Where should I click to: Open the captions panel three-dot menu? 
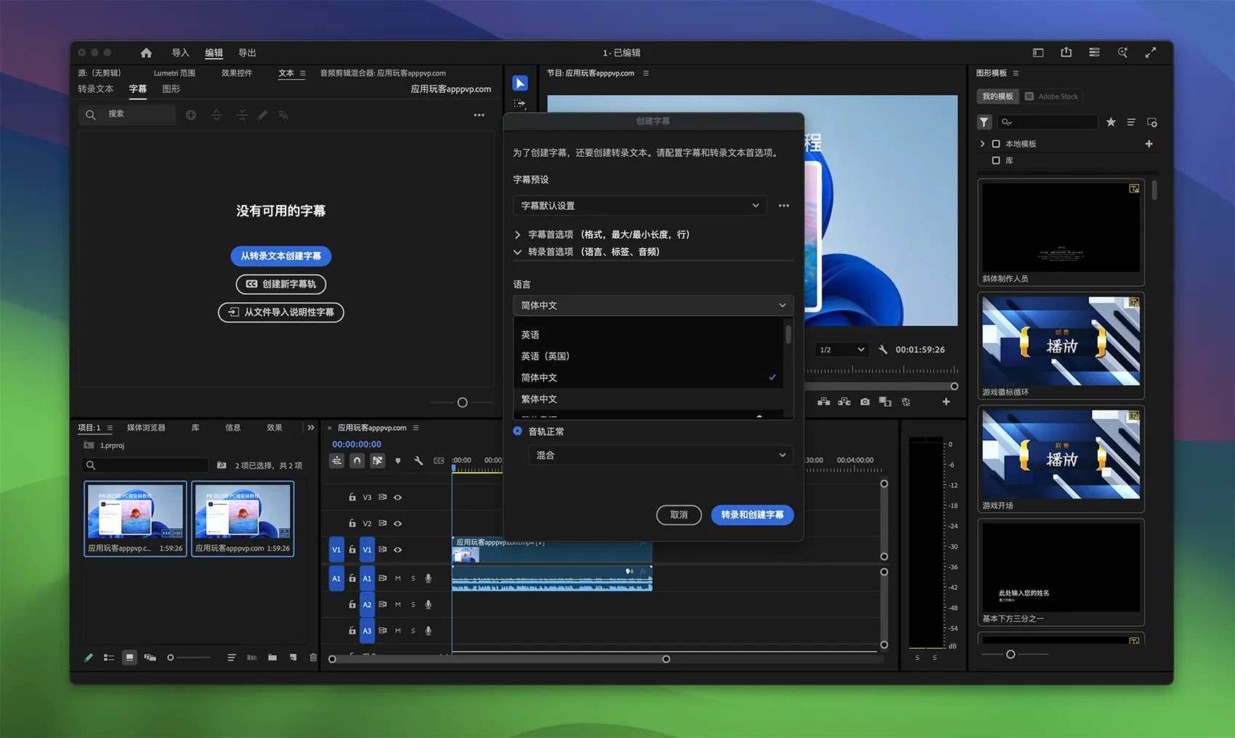[x=479, y=115]
